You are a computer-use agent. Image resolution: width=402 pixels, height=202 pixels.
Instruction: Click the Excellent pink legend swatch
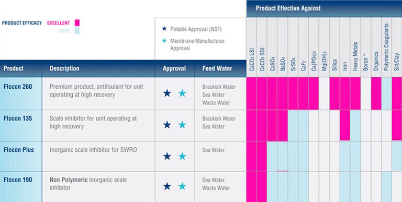(x=77, y=23)
